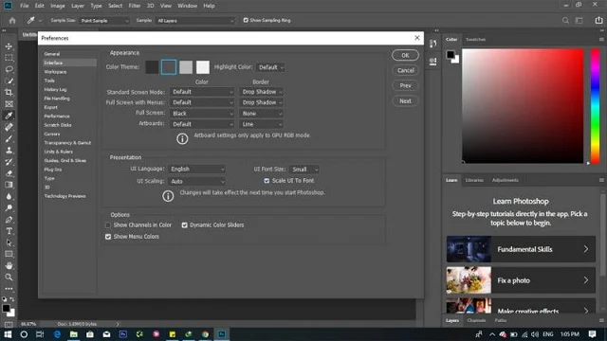607x341 pixels.
Task: Select the Horizontal Type tool
Action: point(9,231)
